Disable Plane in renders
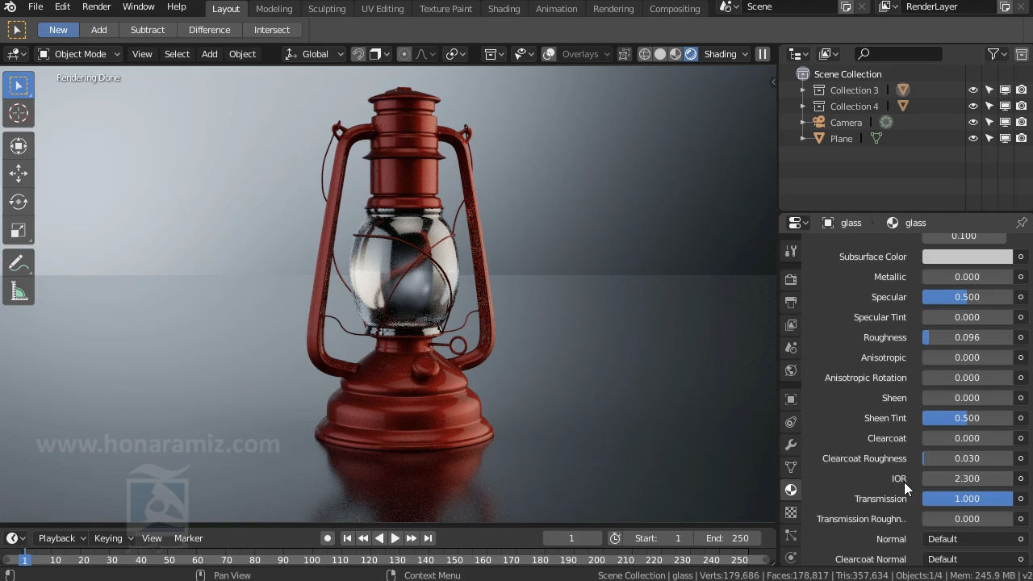The image size is (1033, 581). coord(1022,139)
